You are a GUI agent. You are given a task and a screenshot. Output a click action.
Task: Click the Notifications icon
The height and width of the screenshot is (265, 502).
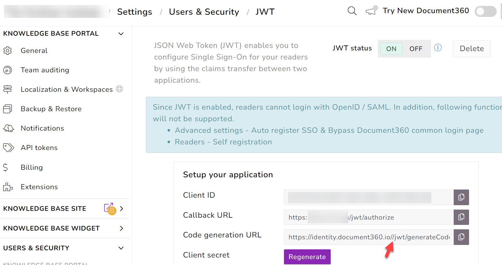pos(8,128)
